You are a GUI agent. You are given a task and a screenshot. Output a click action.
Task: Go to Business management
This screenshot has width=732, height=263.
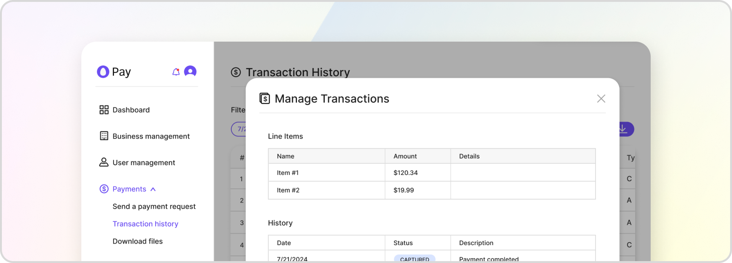click(151, 136)
